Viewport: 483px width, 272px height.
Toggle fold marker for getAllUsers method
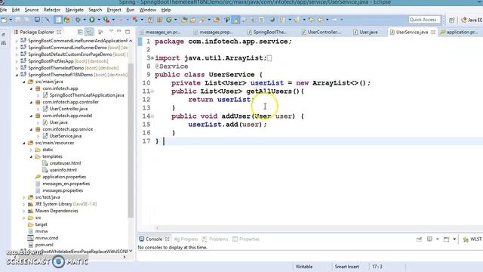[152, 91]
